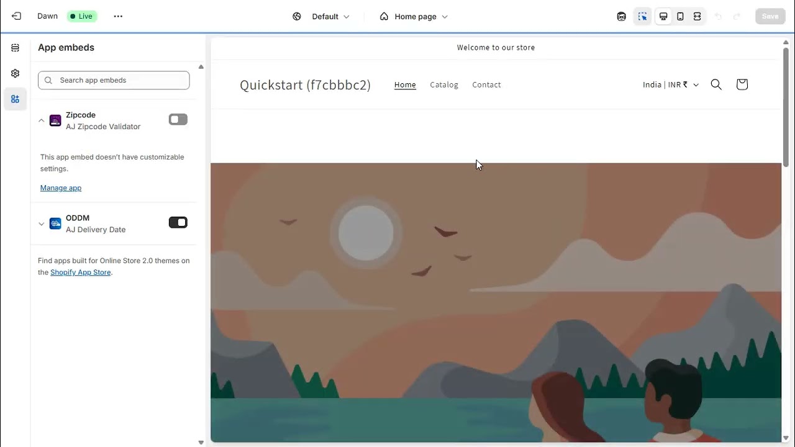
Task: Click the undo arrow icon
Action: click(719, 16)
